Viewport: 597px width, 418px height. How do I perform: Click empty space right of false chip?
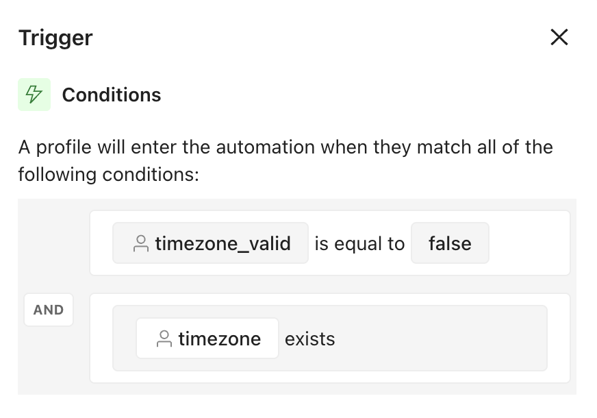[529, 243]
